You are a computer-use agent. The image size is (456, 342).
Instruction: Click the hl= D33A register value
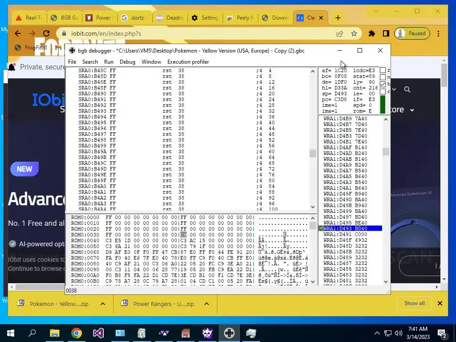coord(334,88)
